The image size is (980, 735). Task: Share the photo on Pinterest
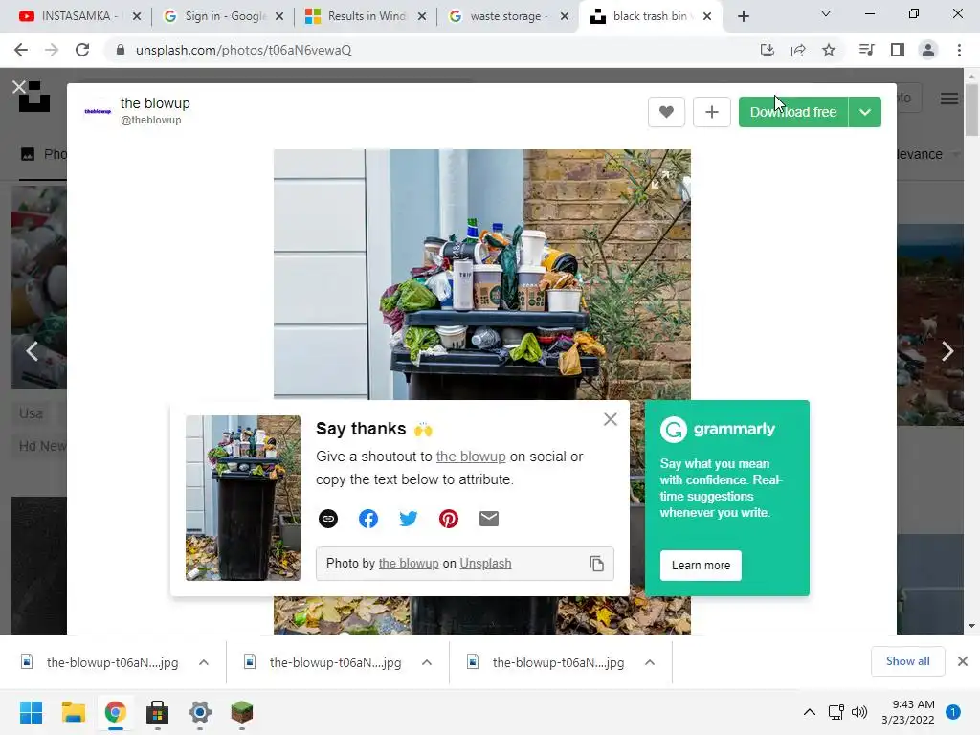click(449, 519)
